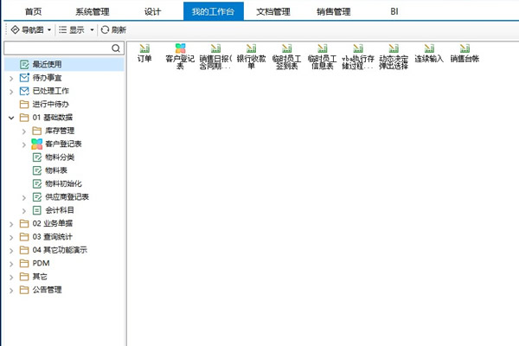This screenshot has width=519, height=346.
Task: Open the 导航图 dropdown
Action: coord(30,29)
